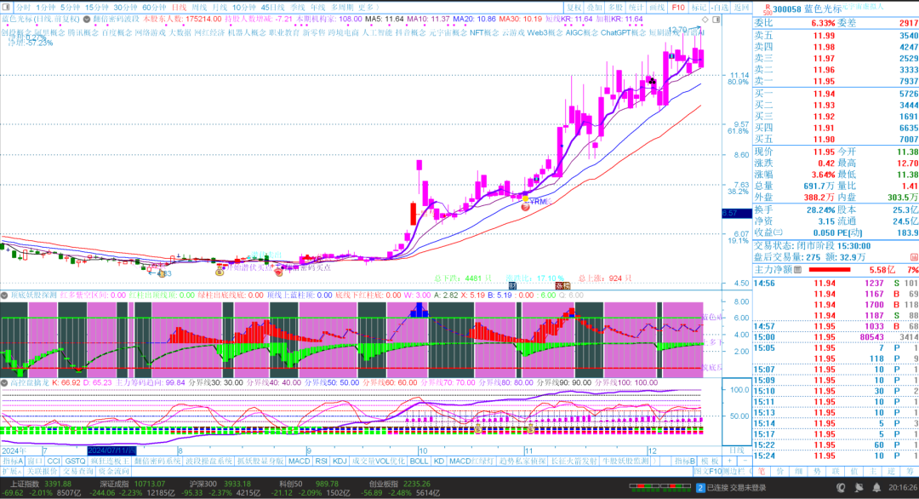Select the 指标A indicator group tab
Image resolution: width=919 pixels, height=499 pixels.
click(x=13, y=462)
